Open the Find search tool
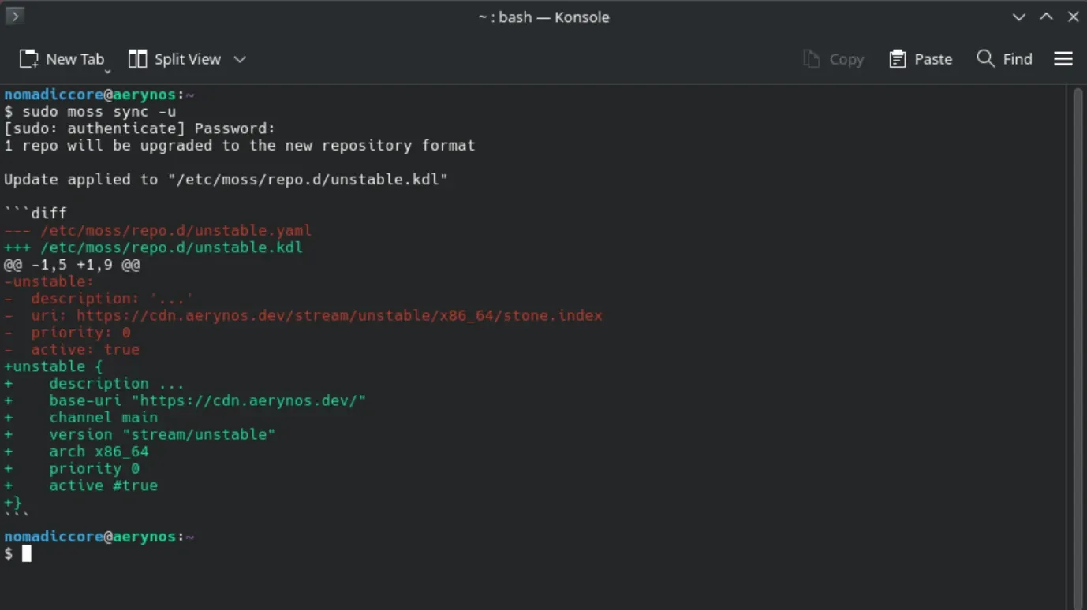 pos(1004,59)
